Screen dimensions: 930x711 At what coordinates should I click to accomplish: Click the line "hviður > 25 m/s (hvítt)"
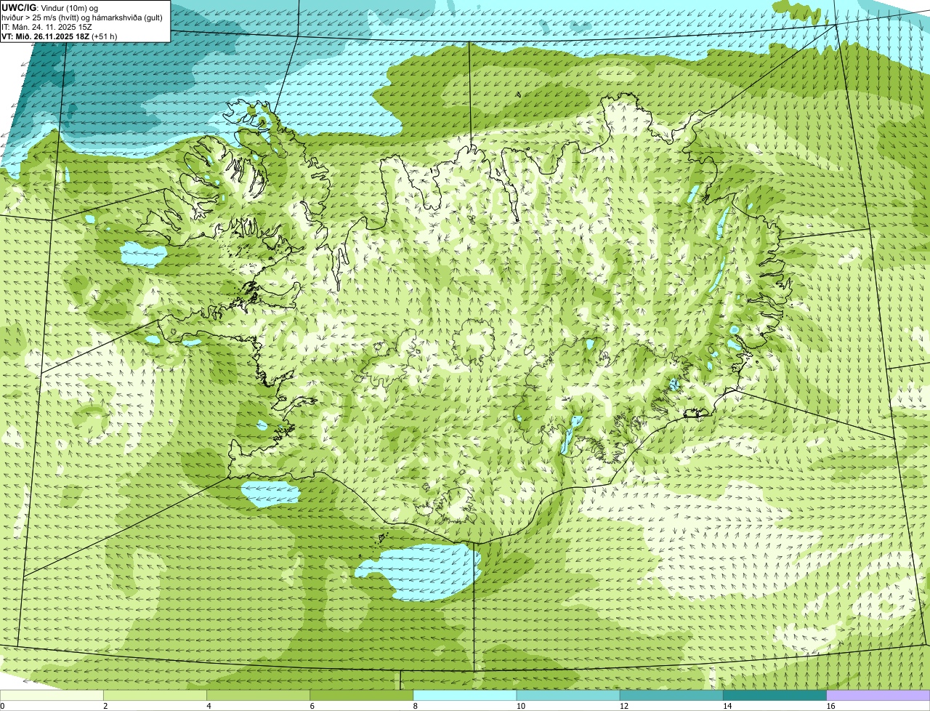(x=47, y=17)
